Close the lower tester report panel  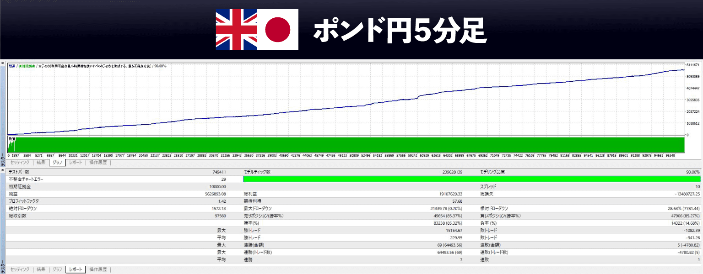3,170
